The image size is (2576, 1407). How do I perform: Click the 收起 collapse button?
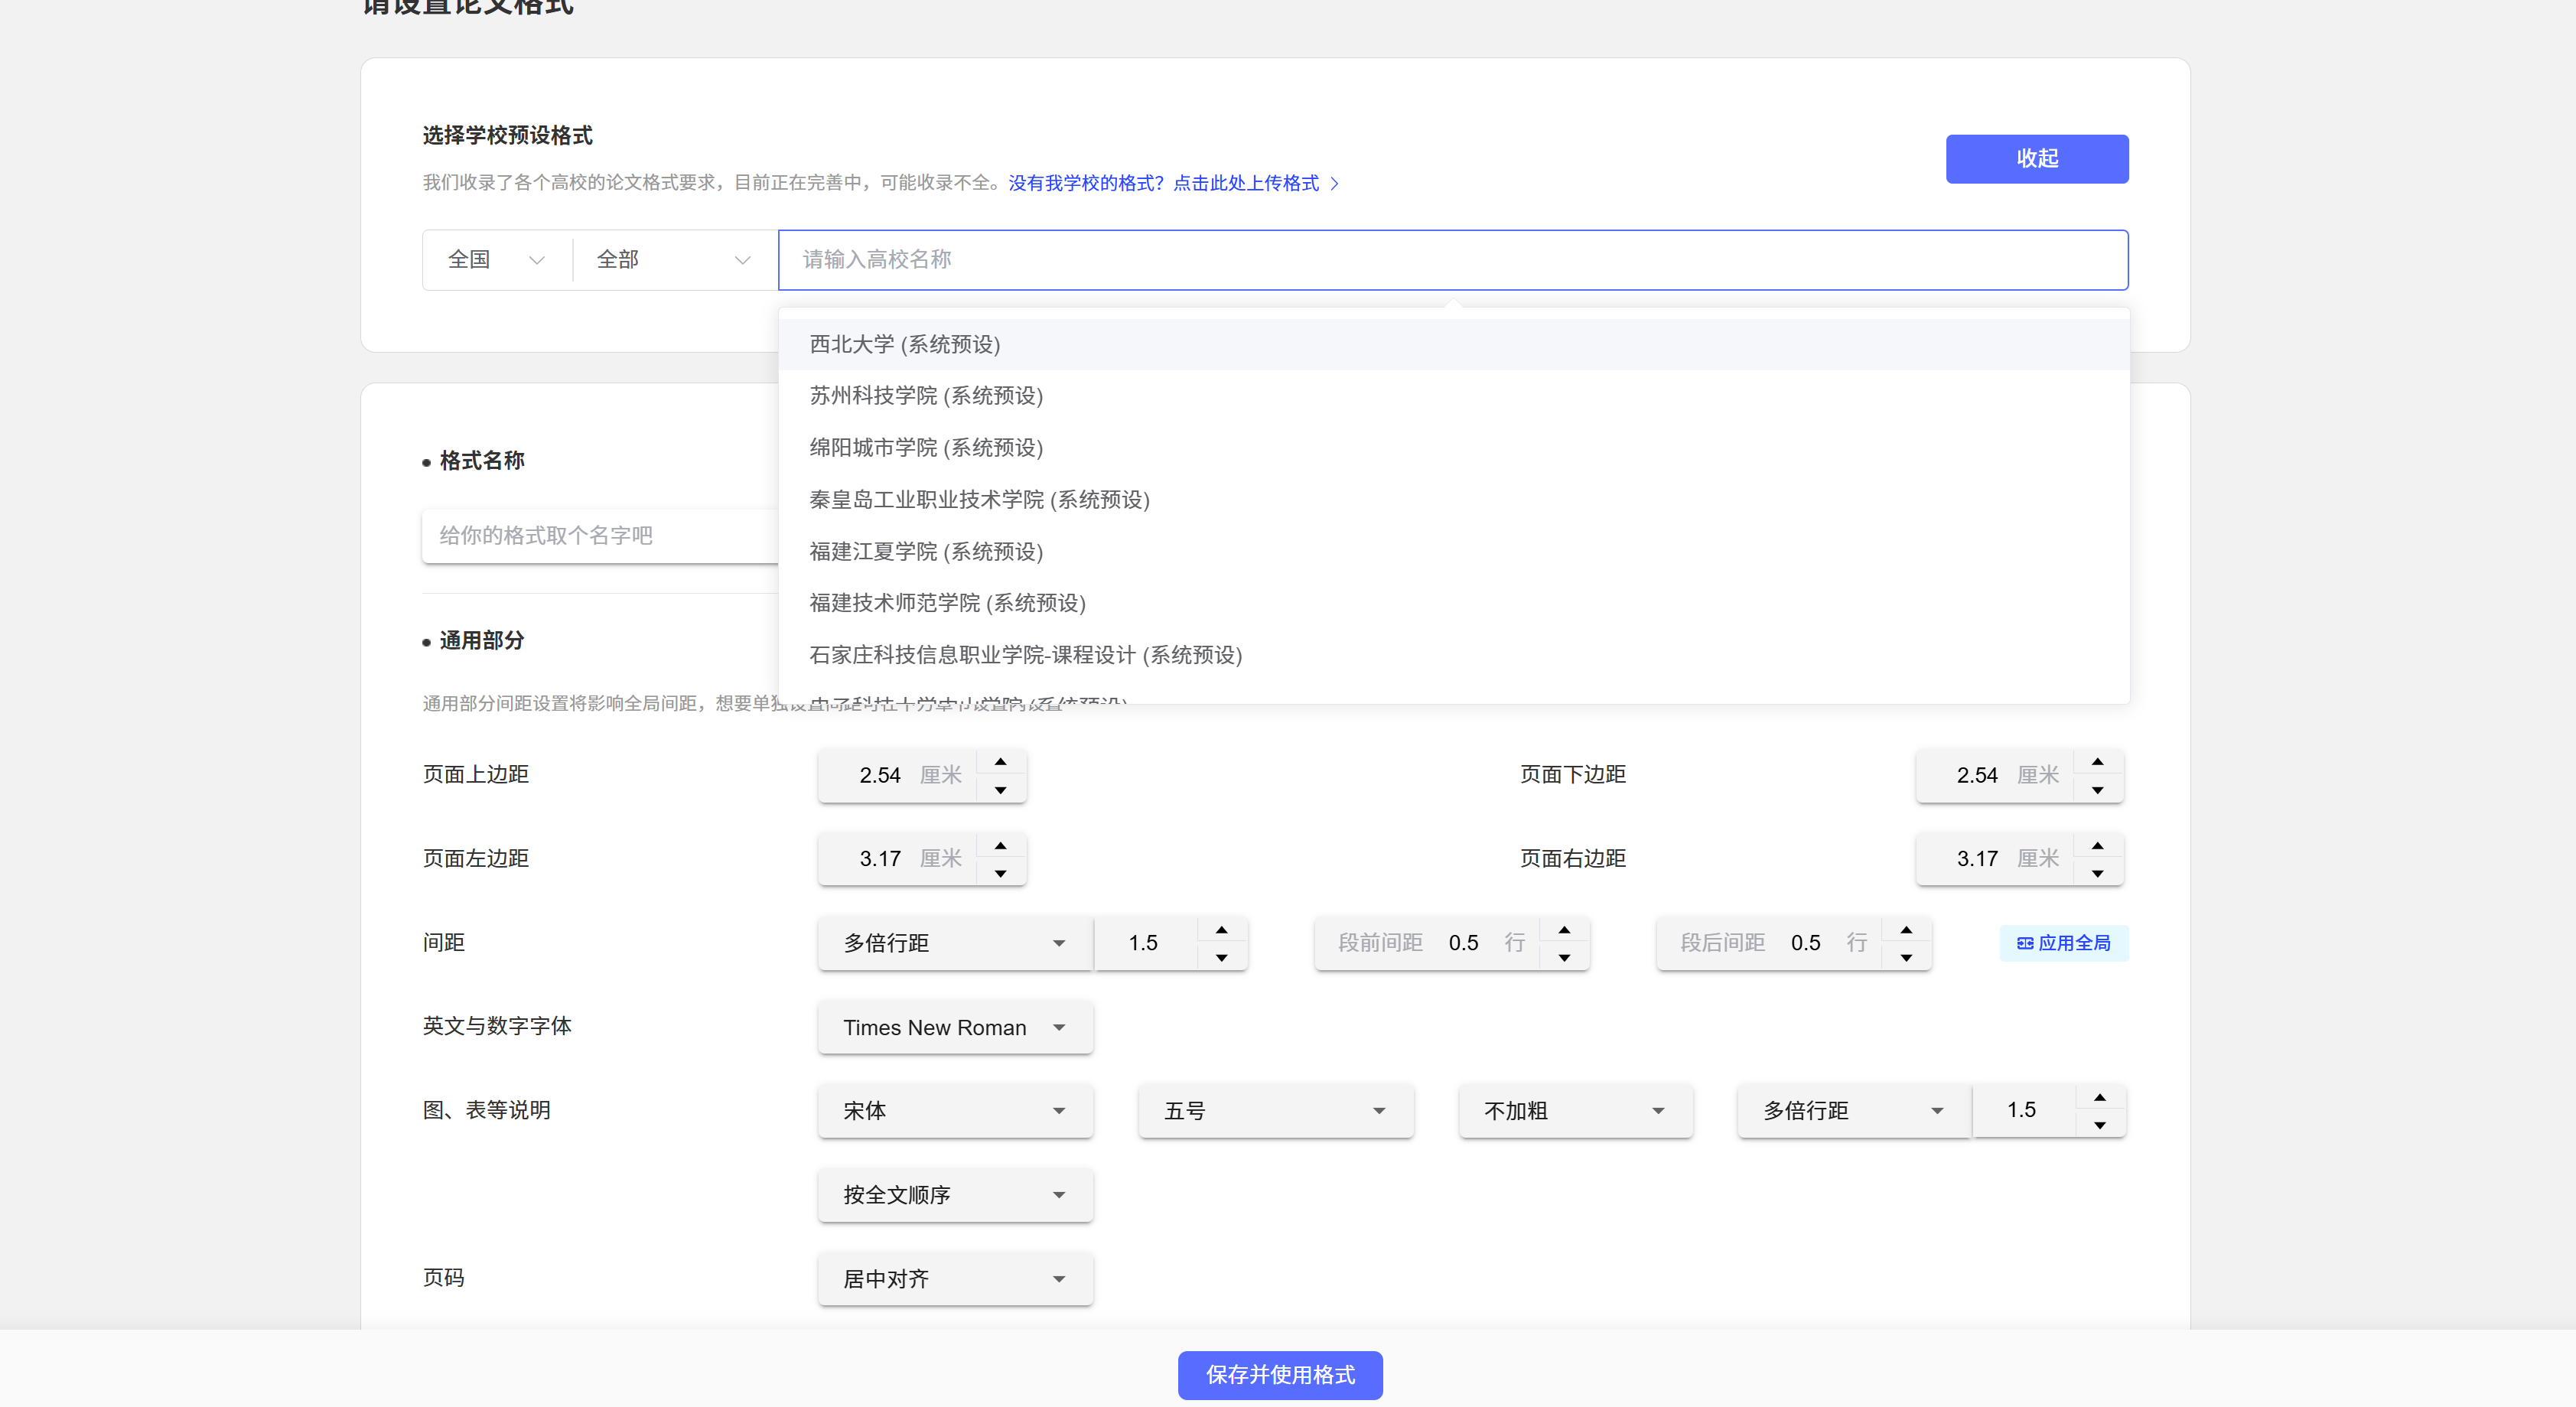click(x=2036, y=159)
